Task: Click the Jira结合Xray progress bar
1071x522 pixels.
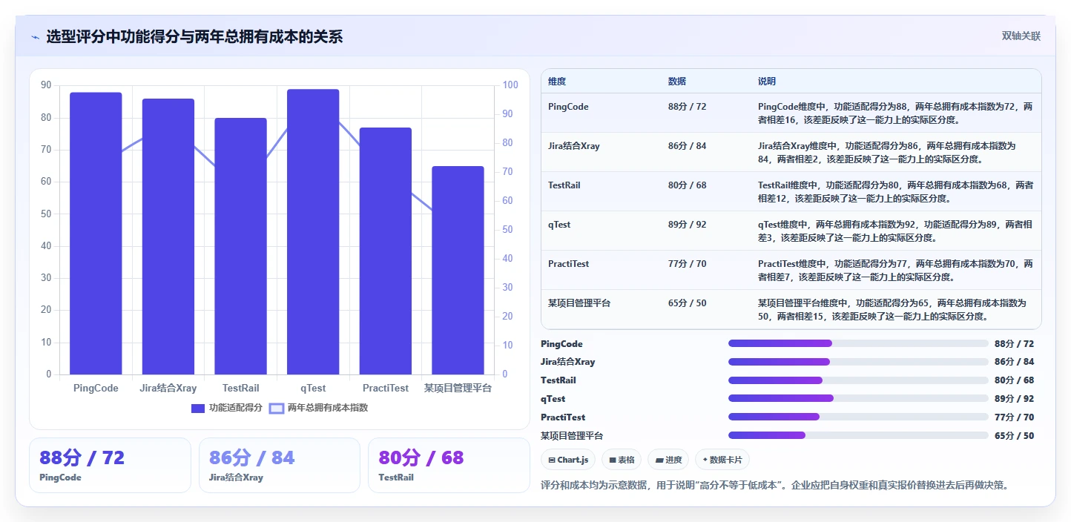Action: pyautogui.click(x=858, y=362)
